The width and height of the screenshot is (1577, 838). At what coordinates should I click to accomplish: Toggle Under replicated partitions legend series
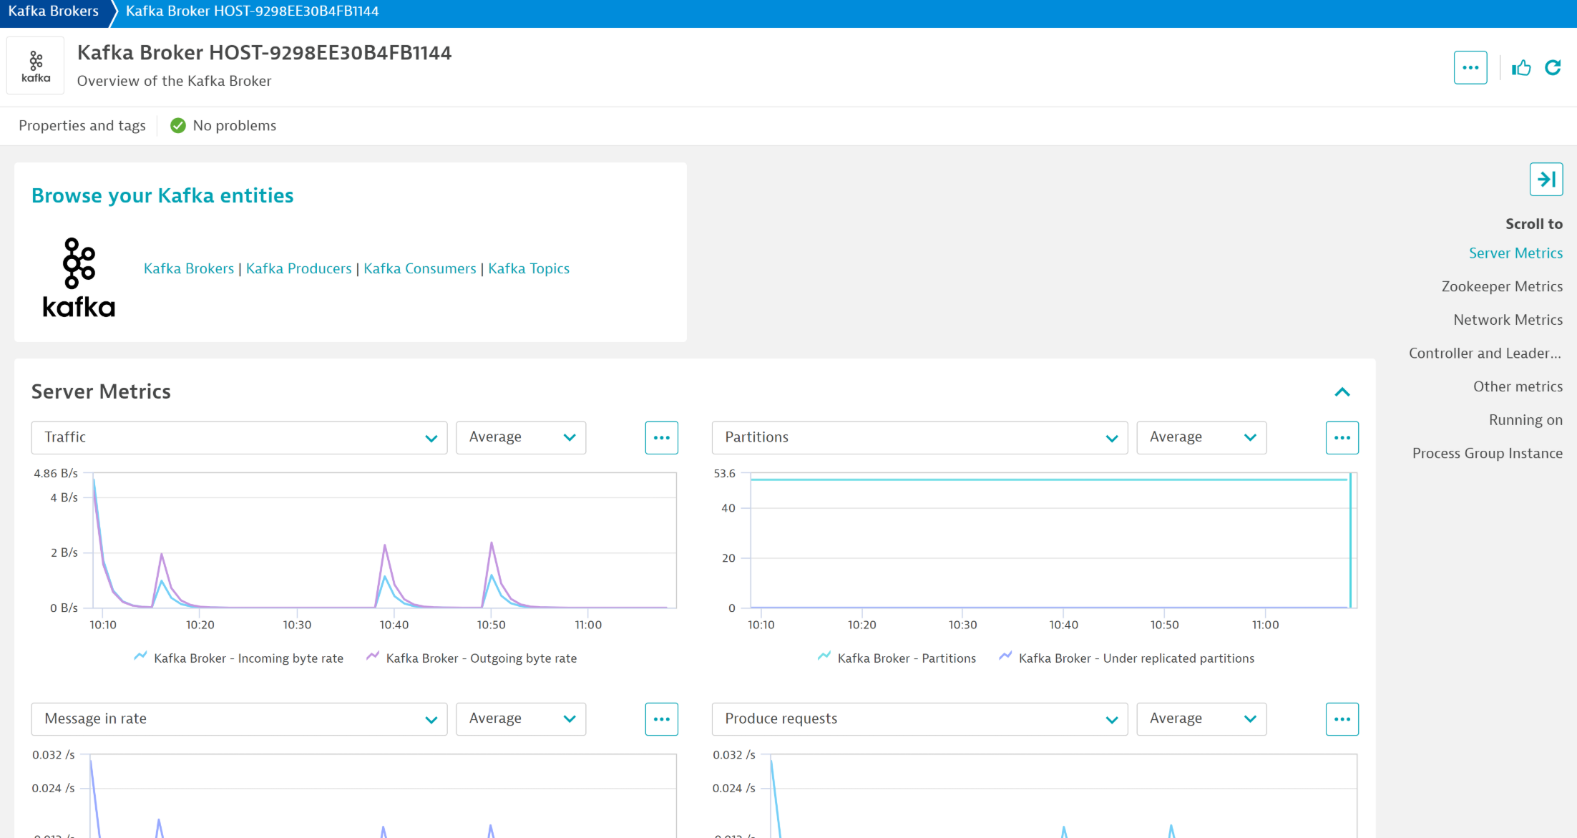[x=1136, y=658]
